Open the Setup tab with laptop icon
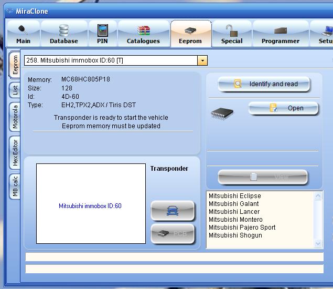The height and width of the screenshot is (289, 333). 322,34
